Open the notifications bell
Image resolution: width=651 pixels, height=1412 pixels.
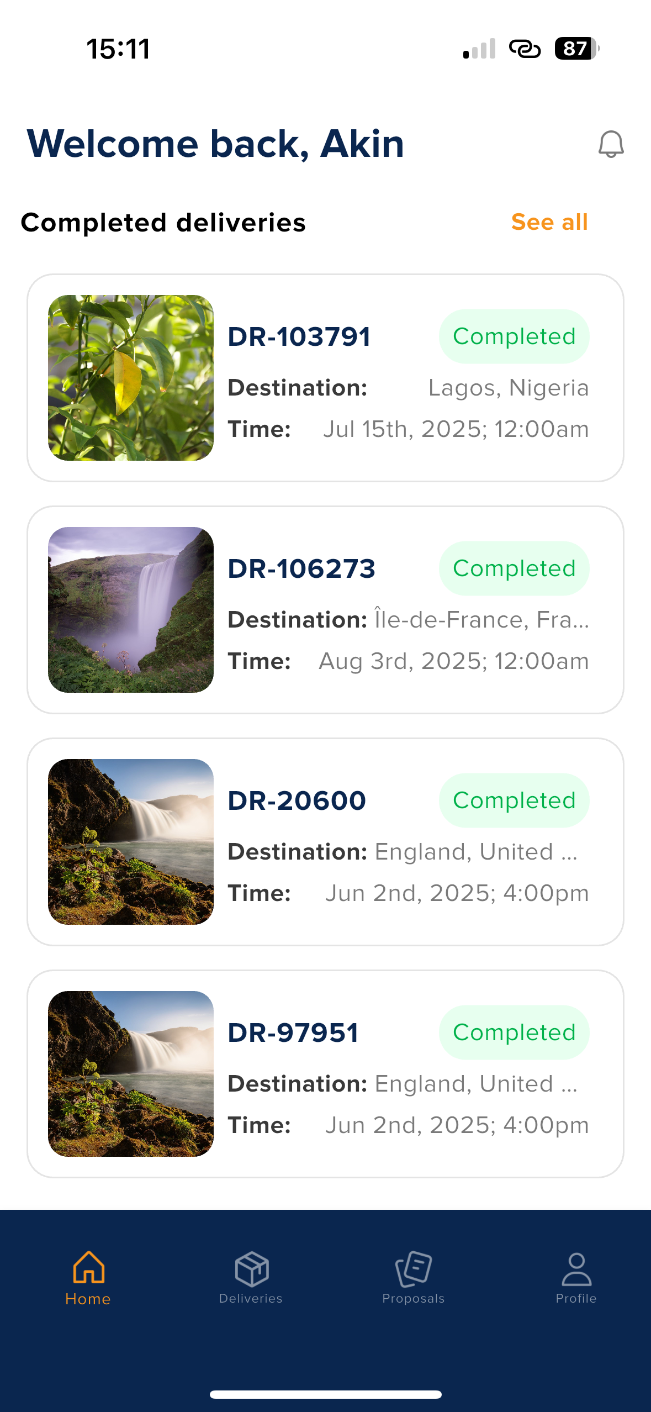coord(611,144)
